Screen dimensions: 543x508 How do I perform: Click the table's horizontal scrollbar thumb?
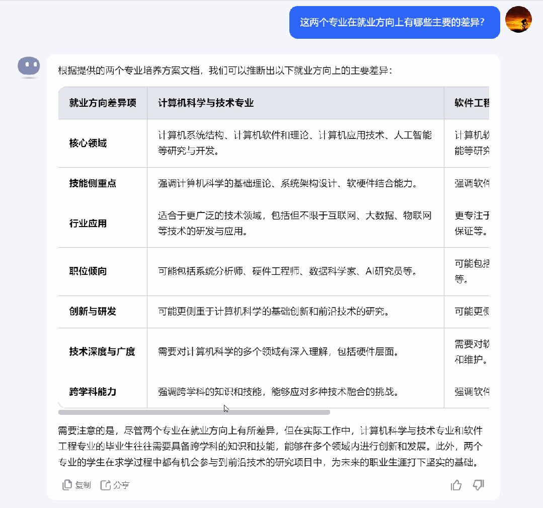coord(194,412)
